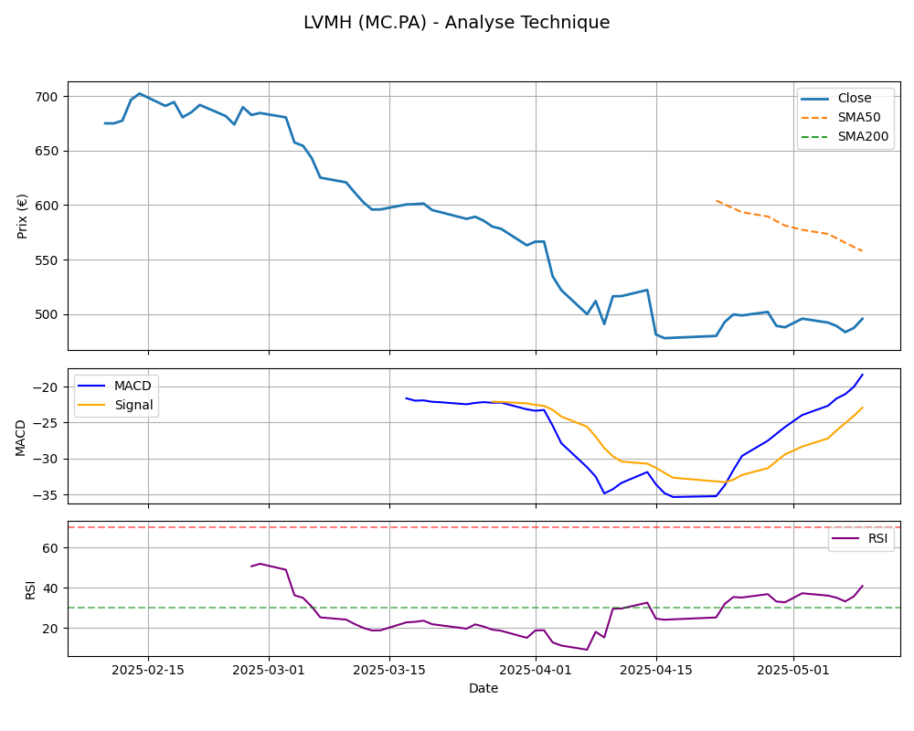
Task: Click the "Date" x-axis label
Action: point(484,688)
